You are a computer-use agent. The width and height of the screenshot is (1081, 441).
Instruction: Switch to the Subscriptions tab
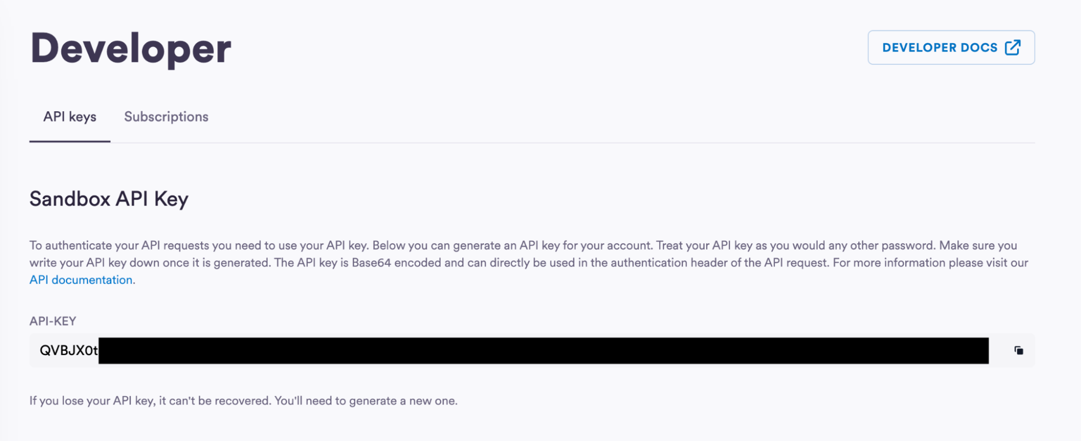tap(166, 117)
